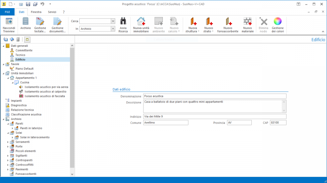This screenshot has height=183, width=327.
Task: Open Gestione dei colori color wheel
Action: tap(278, 25)
